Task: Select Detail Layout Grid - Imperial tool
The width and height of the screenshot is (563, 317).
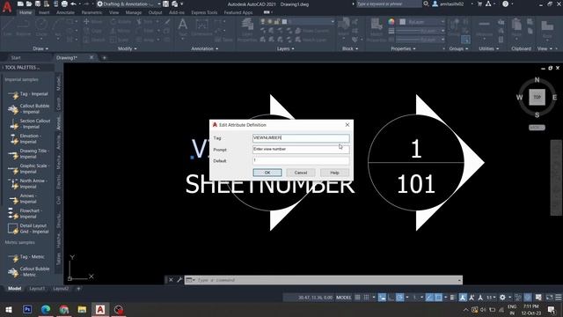Action: pyautogui.click(x=29, y=229)
